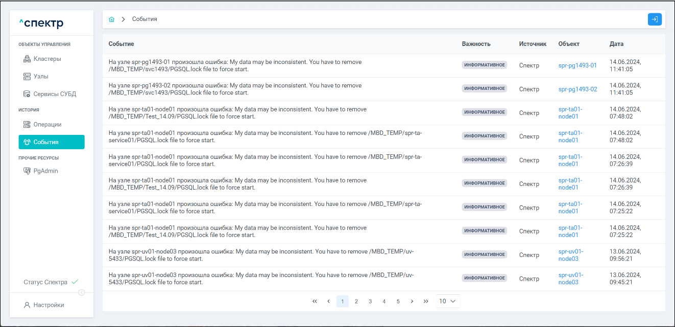Launch PgAdmin from the sidebar
Image resolution: width=675 pixels, height=327 pixels.
(45, 171)
